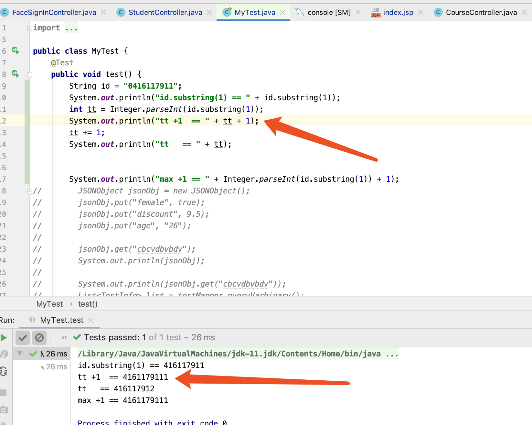Click line number 9 in the gutter
This screenshot has height=425, width=532.
coord(4,86)
